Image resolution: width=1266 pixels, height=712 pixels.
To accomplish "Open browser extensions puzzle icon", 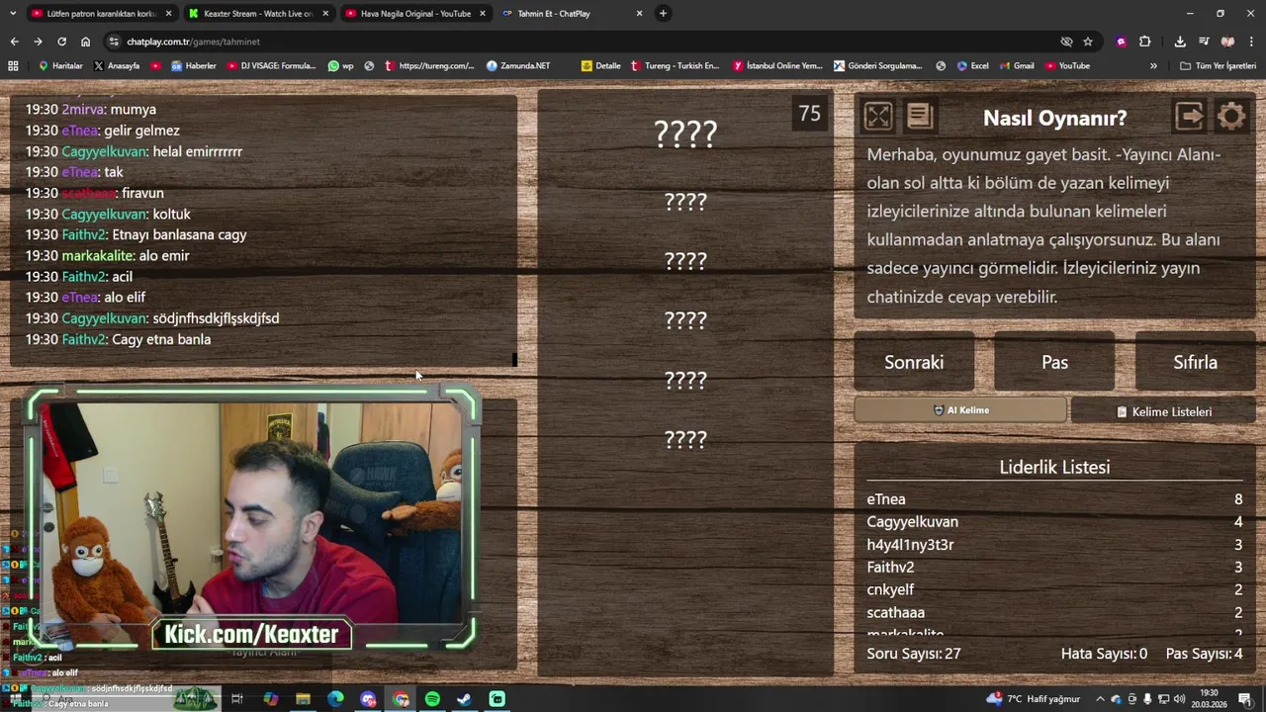I will pyautogui.click(x=1144, y=42).
